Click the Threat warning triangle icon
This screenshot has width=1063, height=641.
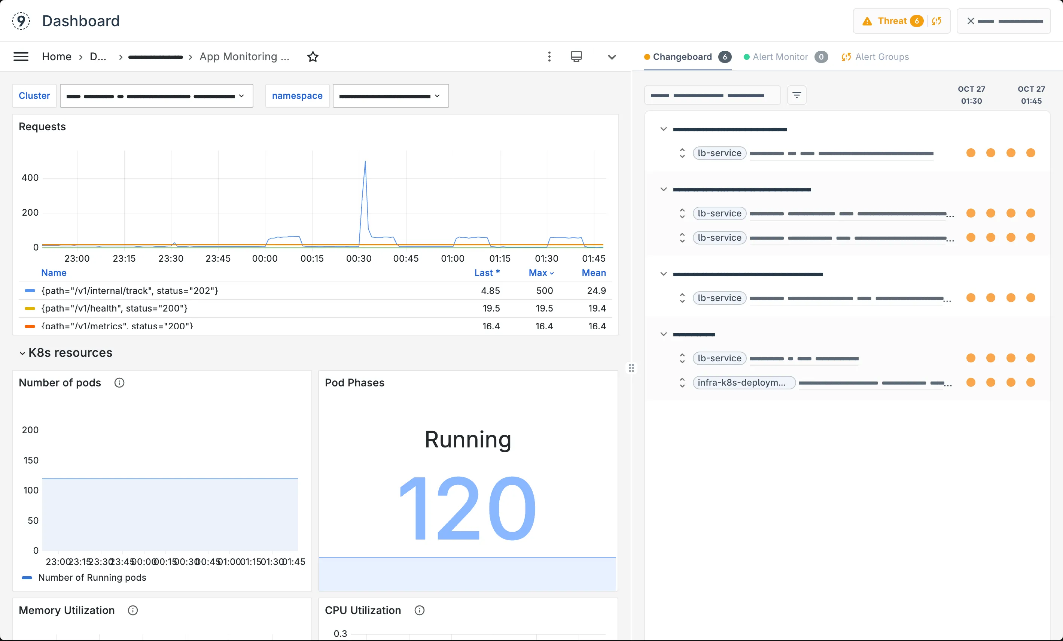(x=867, y=21)
